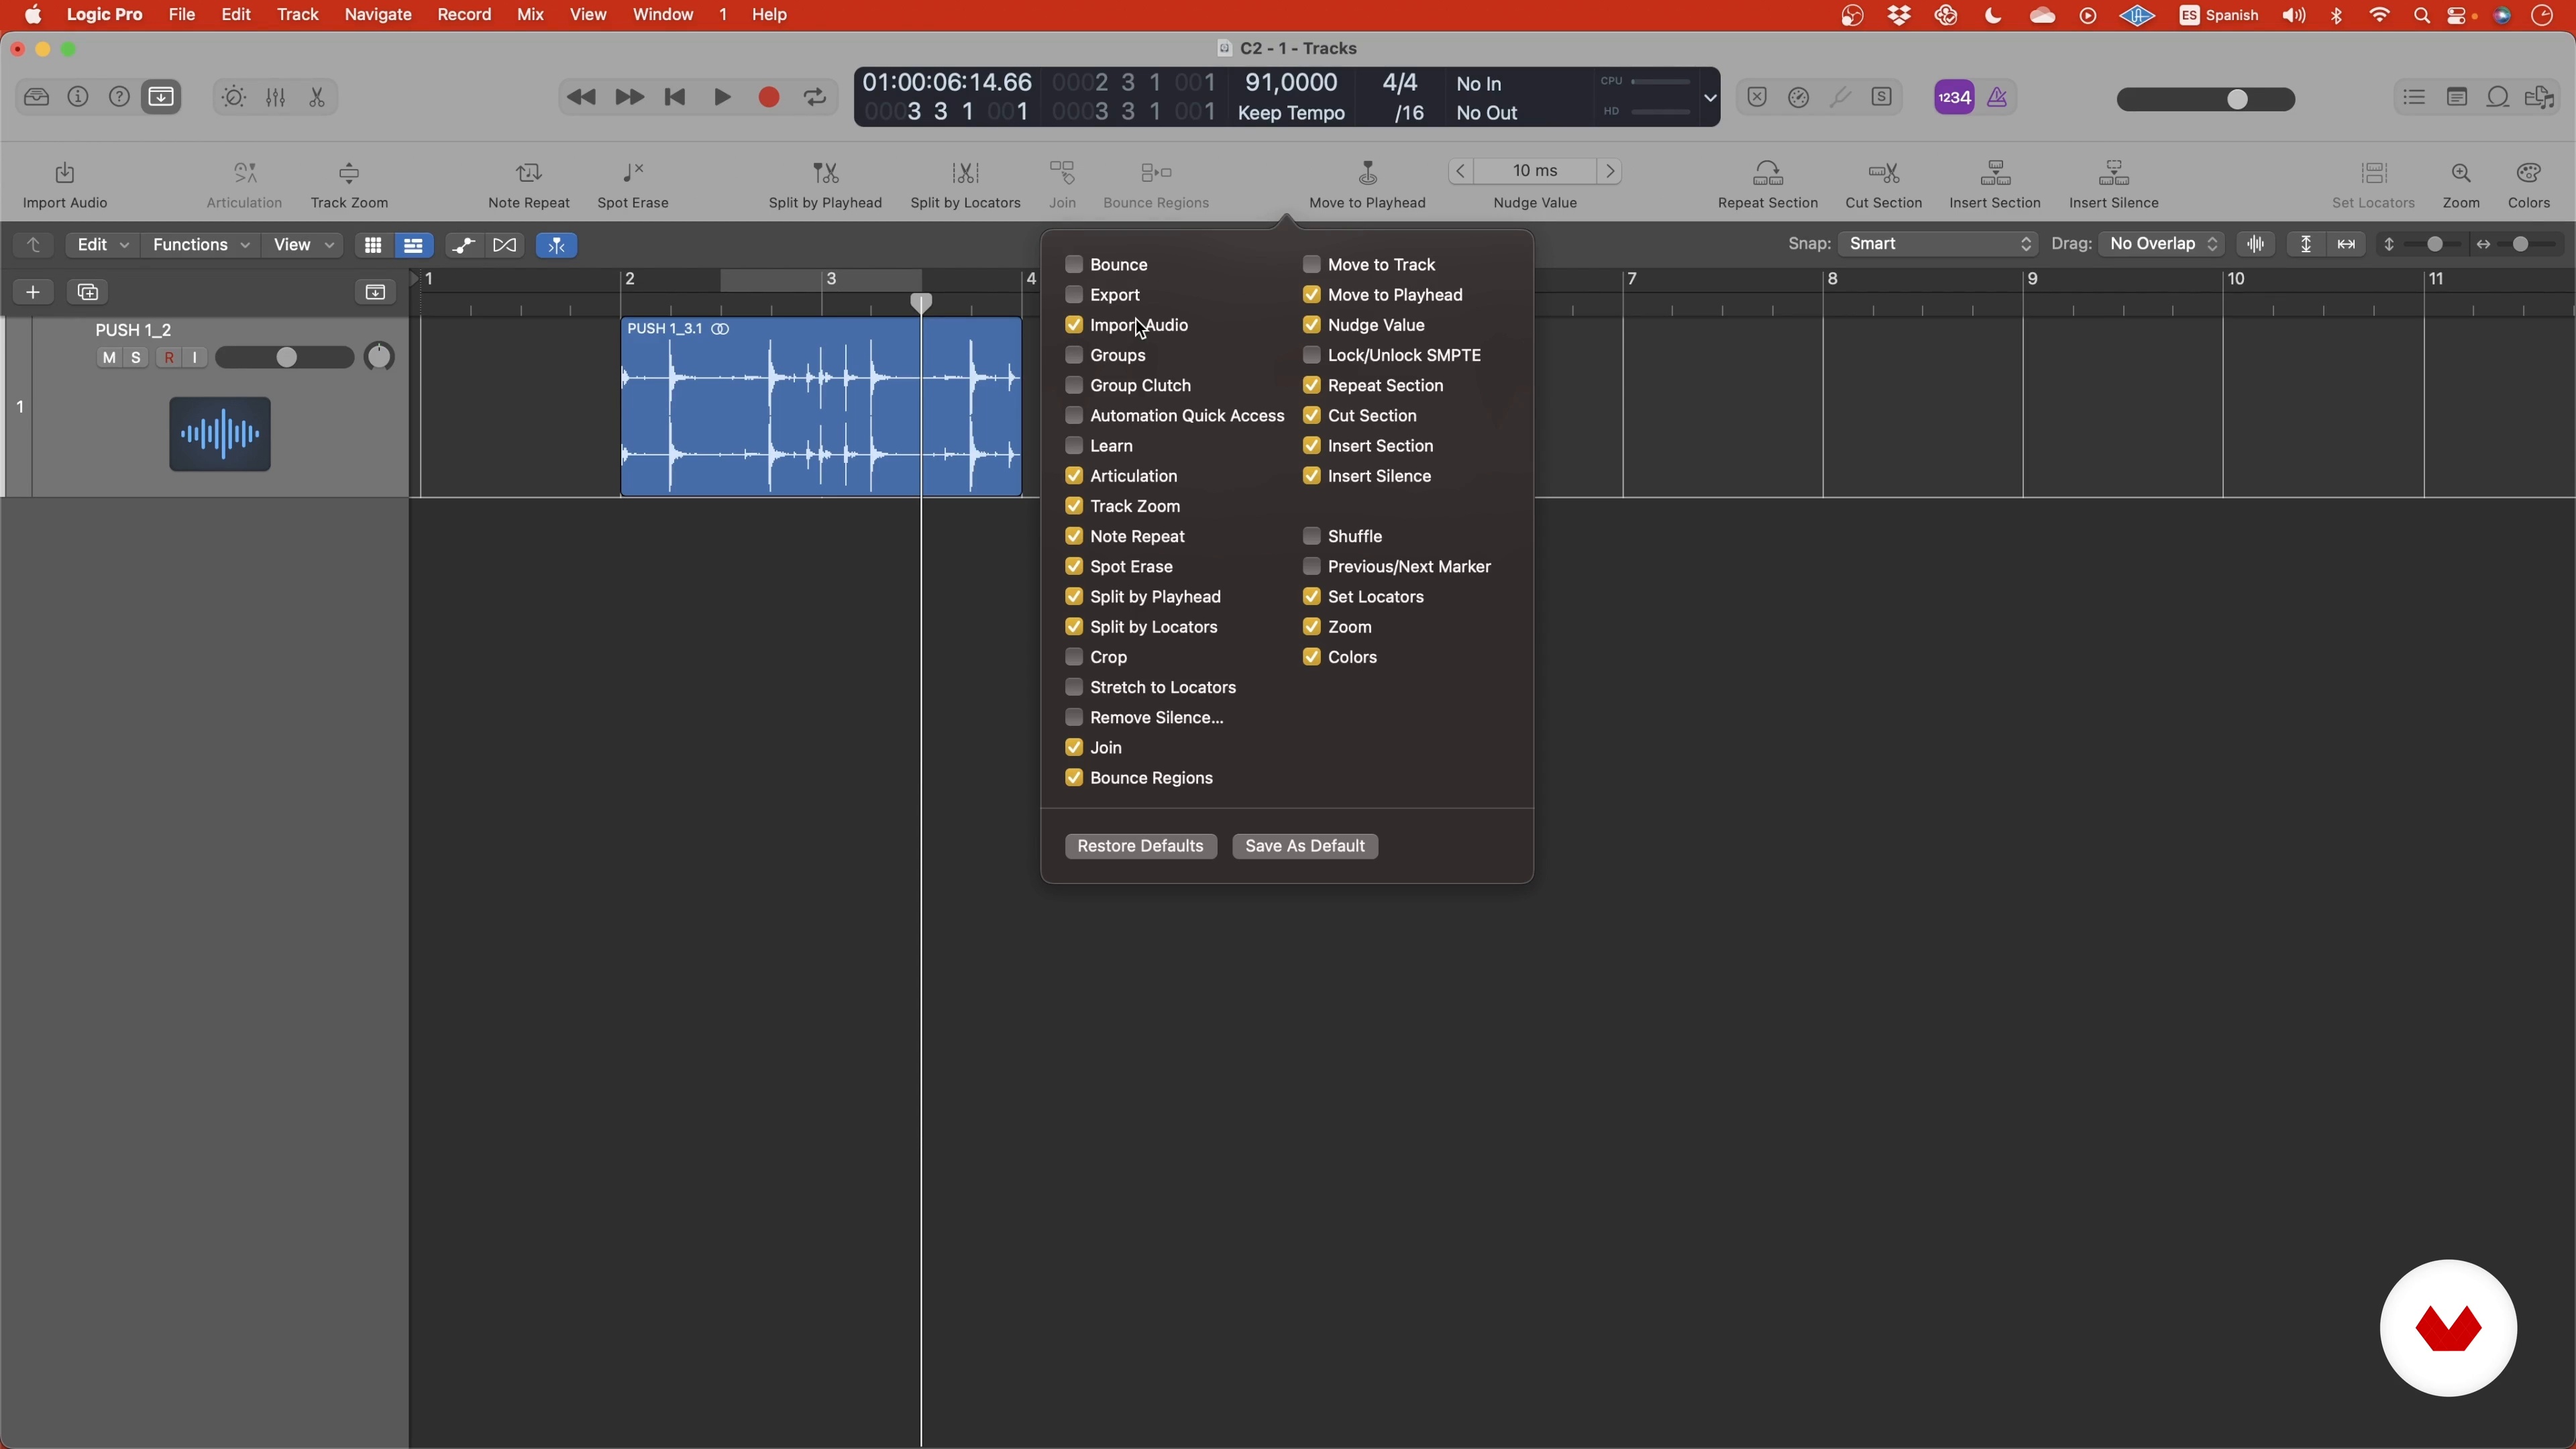Open the Window menu

point(663,15)
